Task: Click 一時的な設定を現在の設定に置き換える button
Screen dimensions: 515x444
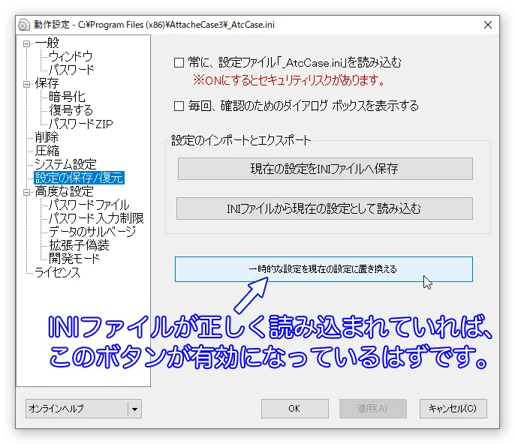Action: 324,269
